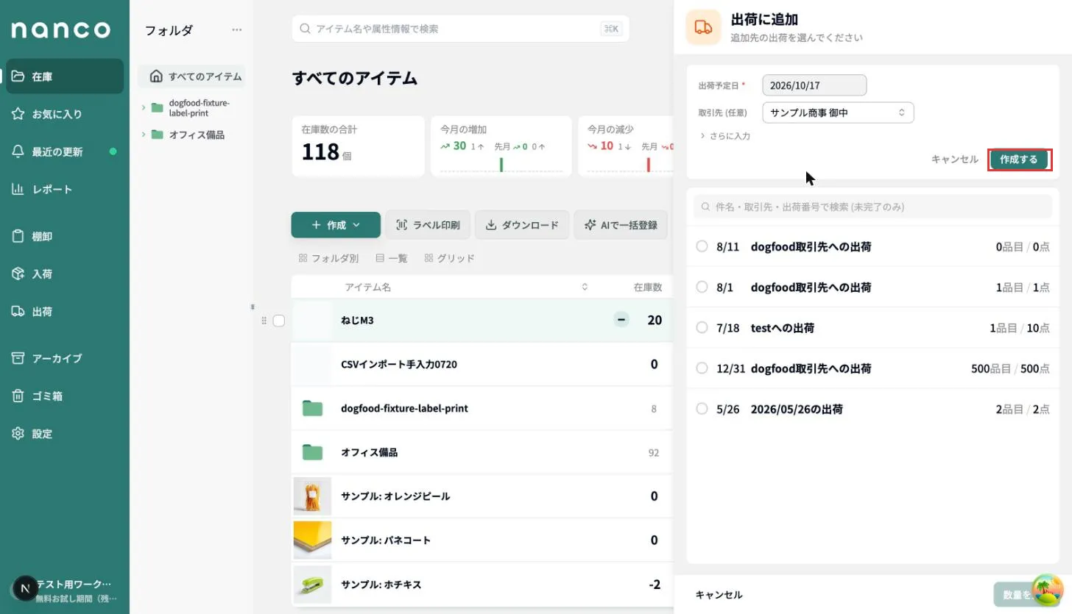Click the サンプル: オレンジピール thumbnail
This screenshot has height=614, width=1072.
pyautogui.click(x=312, y=496)
